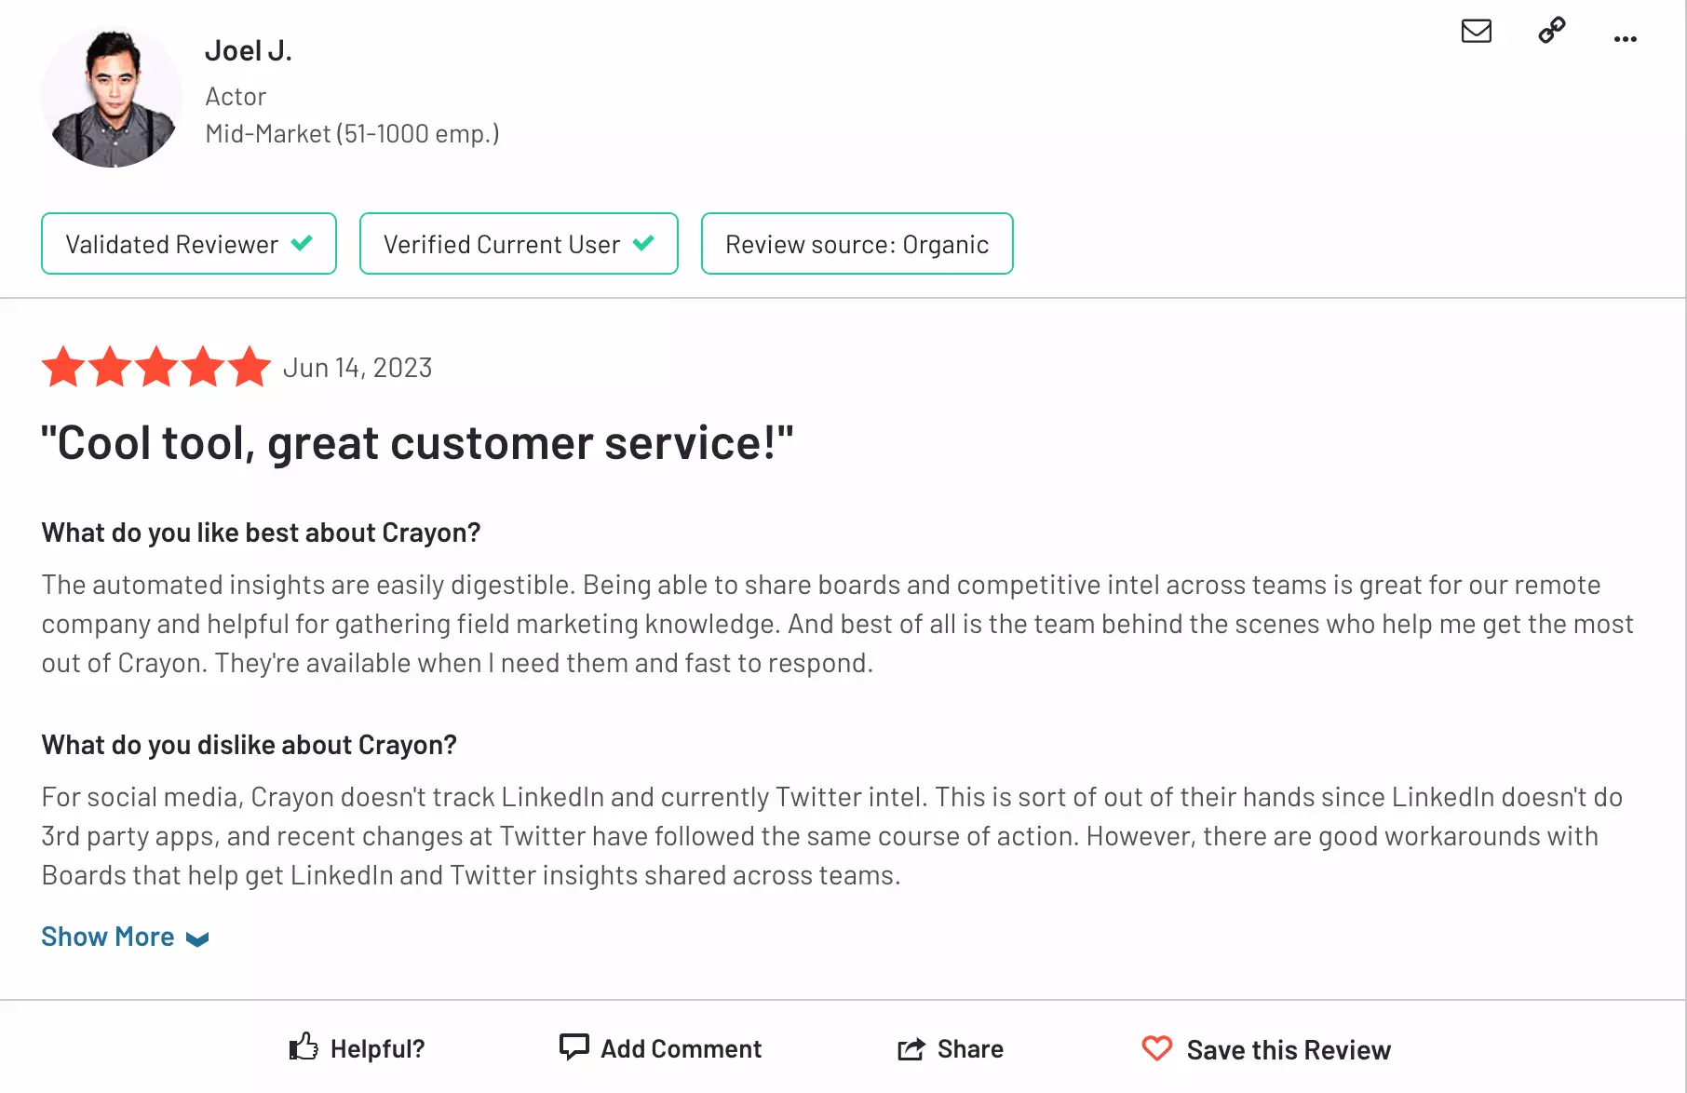
Task: Select the Review source: Organic badge
Action: pyautogui.click(x=857, y=244)
